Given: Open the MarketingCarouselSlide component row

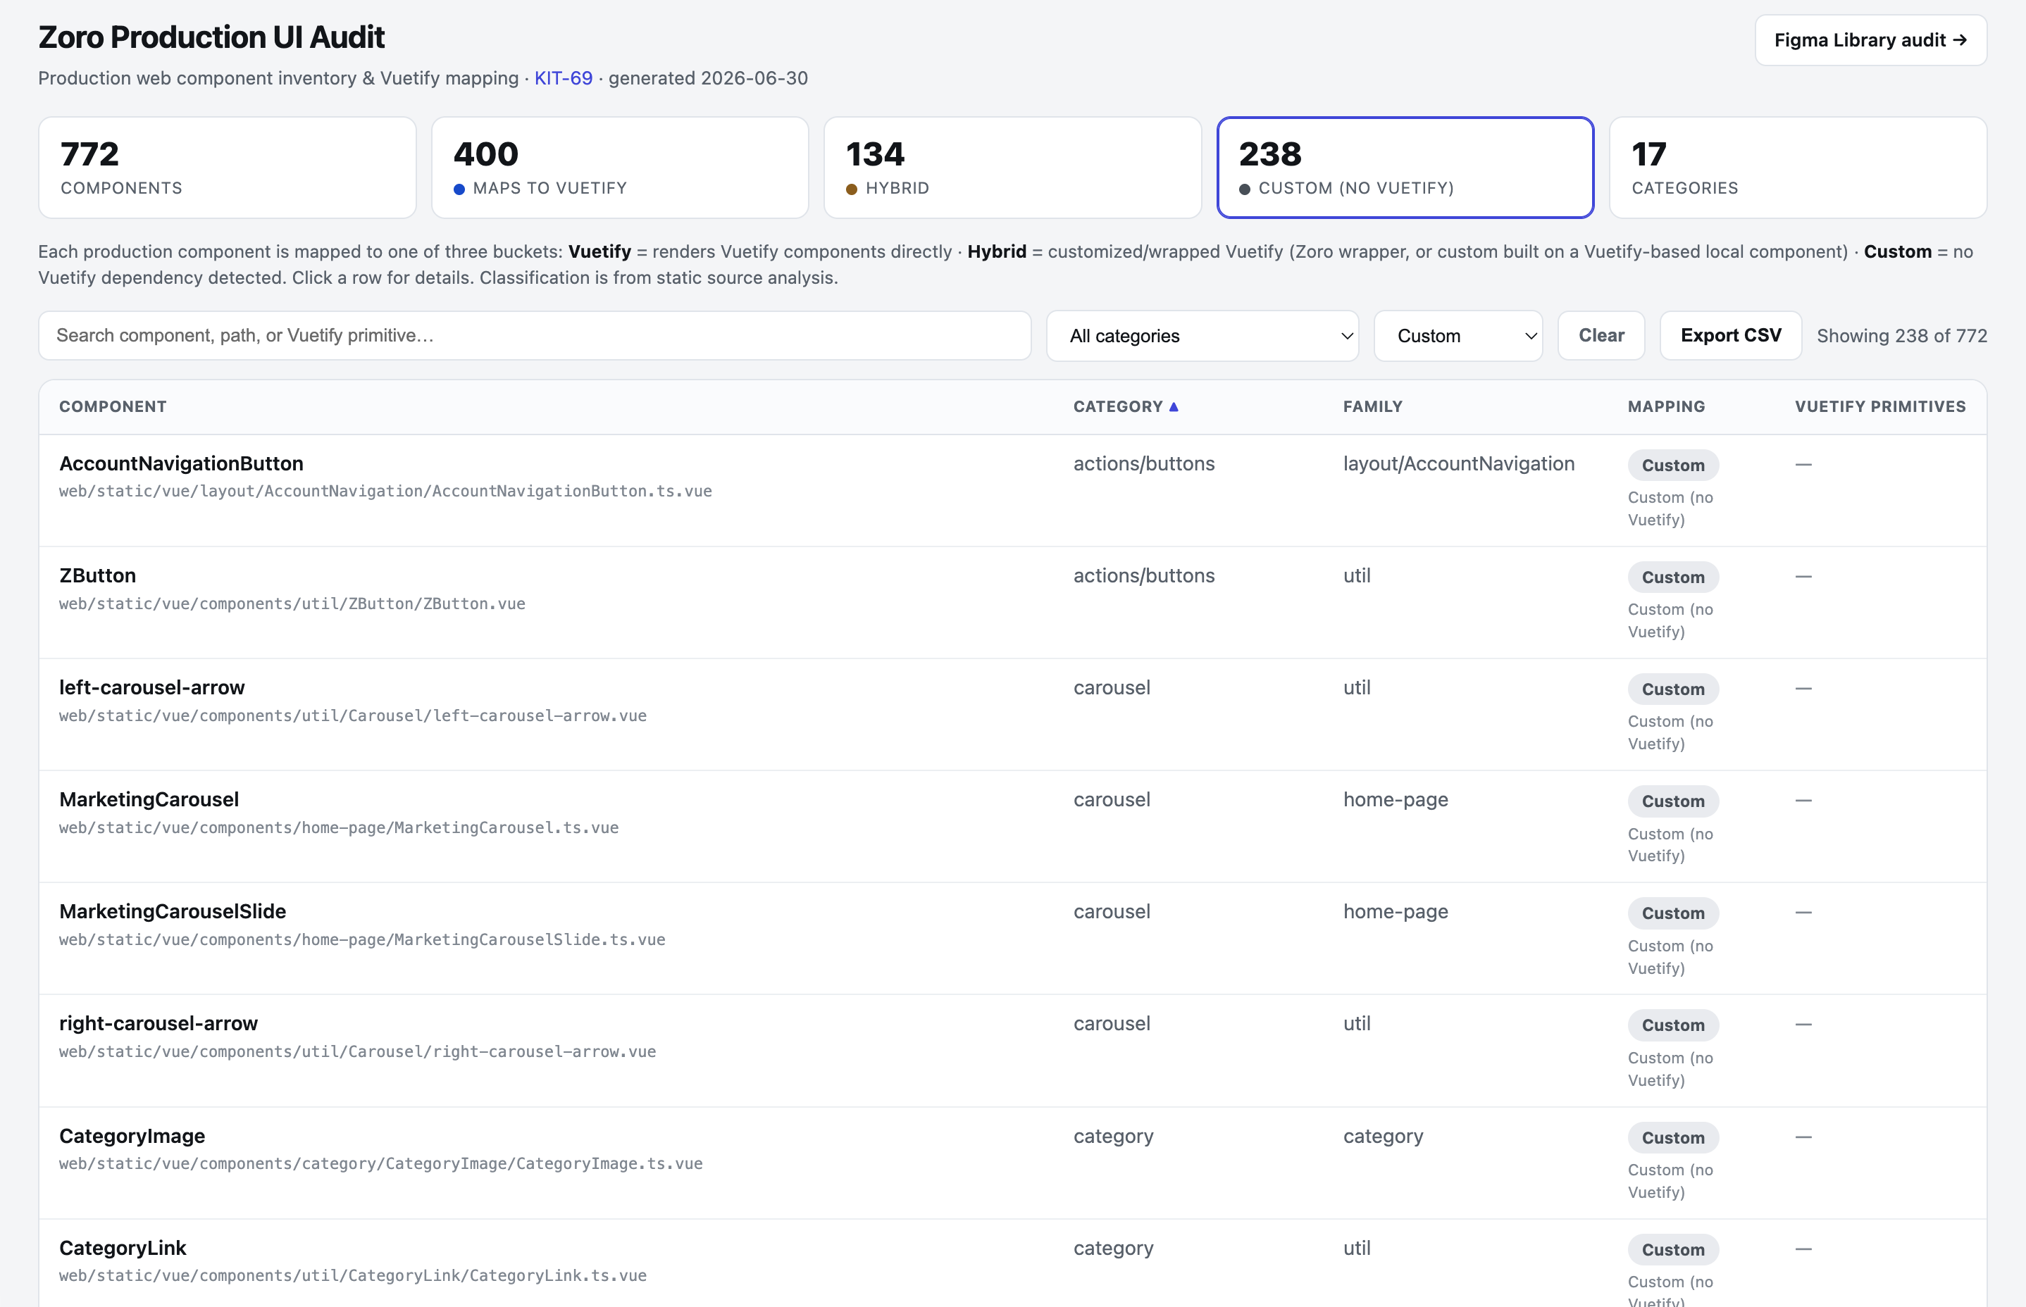Looking at the screenshot, I should coord(1012,939).
